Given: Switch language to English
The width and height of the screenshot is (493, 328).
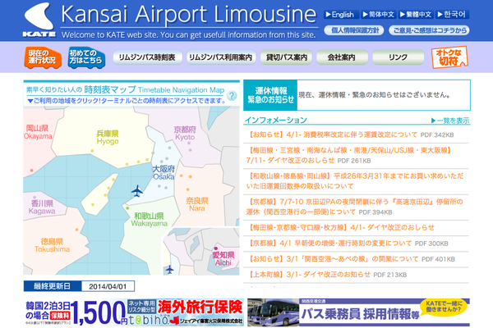Looking at the screenshot, I should tap(339, 15).
